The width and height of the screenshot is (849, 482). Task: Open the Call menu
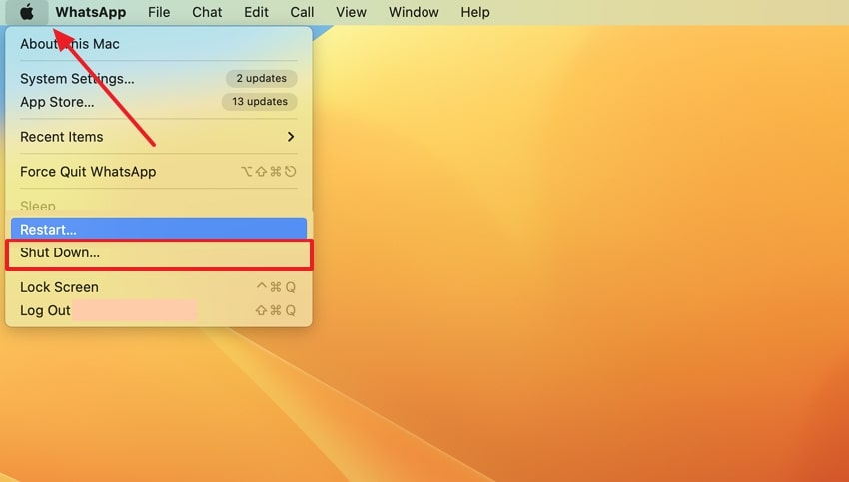tap(302, 12)
